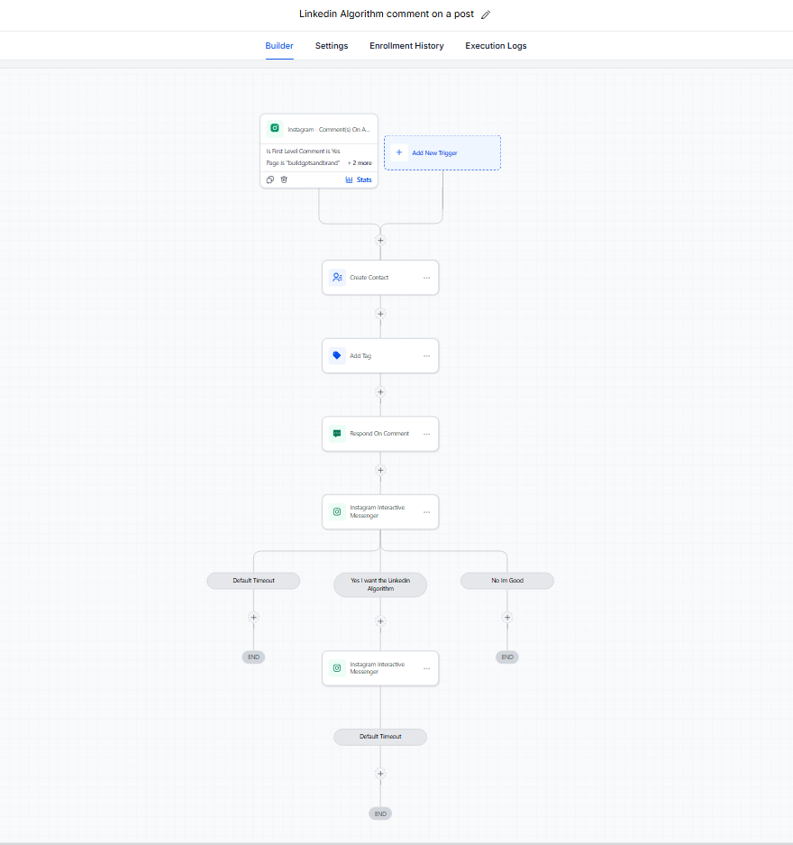Screen dimensions: 793x845
Task: Duplicate the Instagram comment trigger
Action: pos(269,179)
